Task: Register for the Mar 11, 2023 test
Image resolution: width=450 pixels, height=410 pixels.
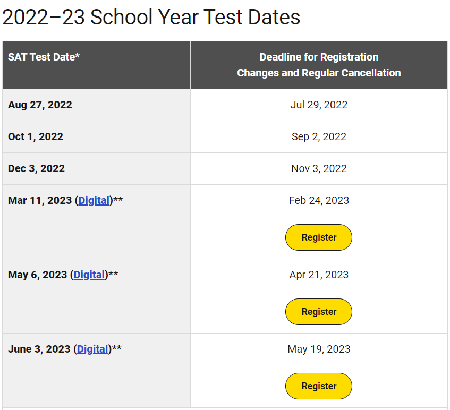Action: [319, 237]
